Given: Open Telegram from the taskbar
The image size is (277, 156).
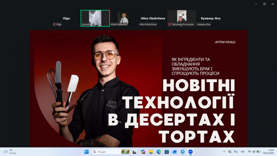Looking at the screenshot, I should 182,152.
